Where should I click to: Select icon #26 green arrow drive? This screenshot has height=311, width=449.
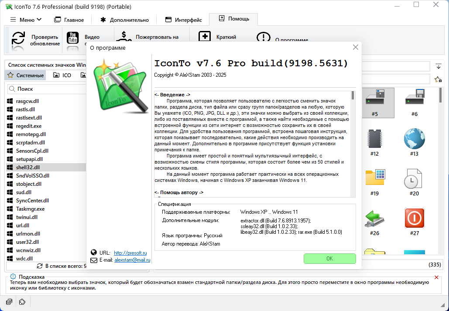pyautogui.click(x=374, y=219)
